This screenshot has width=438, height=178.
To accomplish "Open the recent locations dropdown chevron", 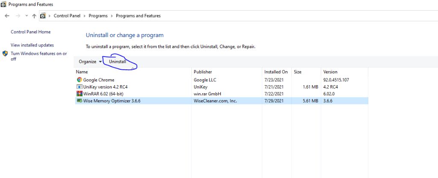I will coord(27,16).
